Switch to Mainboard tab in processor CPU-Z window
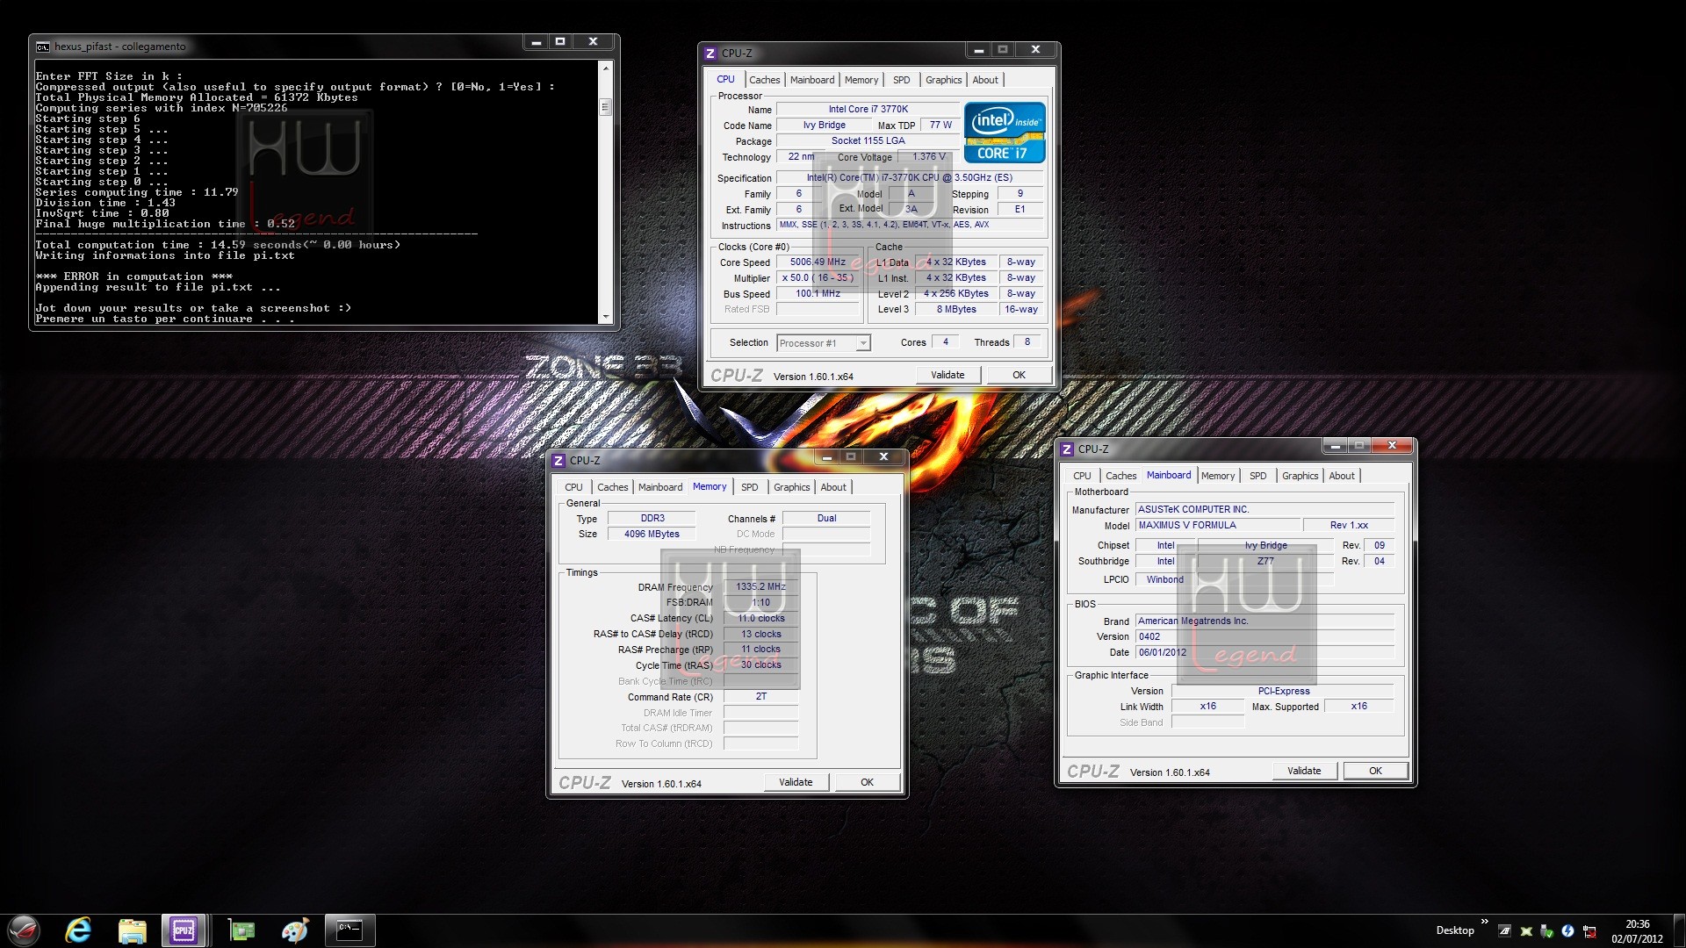This screenshot has height=948, width=1686. [x=812, y=80]
